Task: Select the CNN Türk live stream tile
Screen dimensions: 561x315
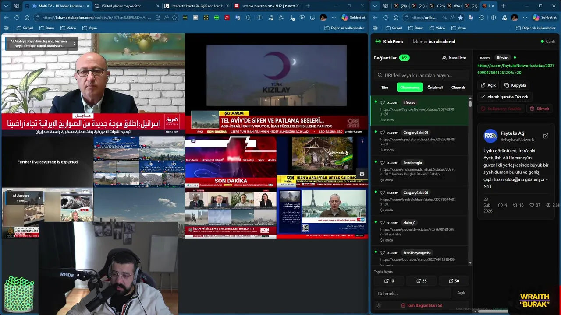Action: pos(276,84)
